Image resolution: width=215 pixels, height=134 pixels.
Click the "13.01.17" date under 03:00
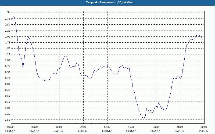click(34, 131)
